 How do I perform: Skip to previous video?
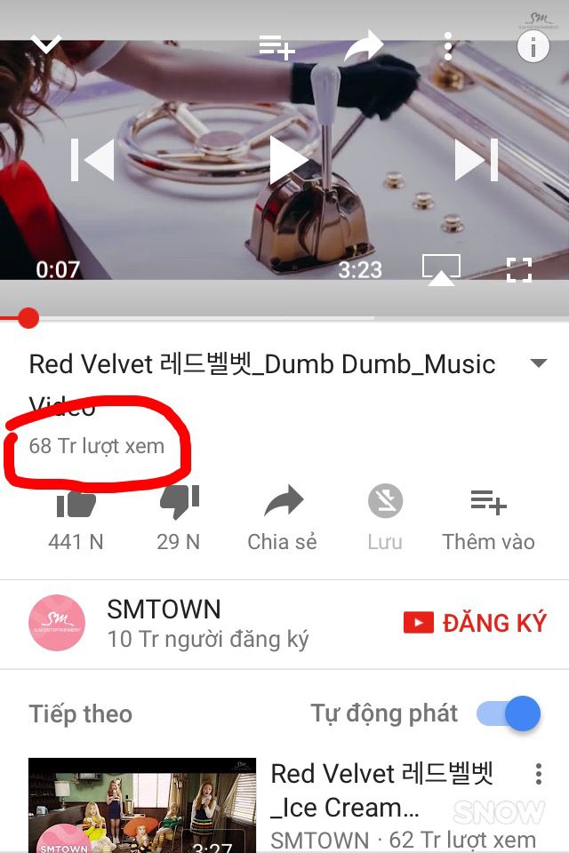tap(92, 160)
